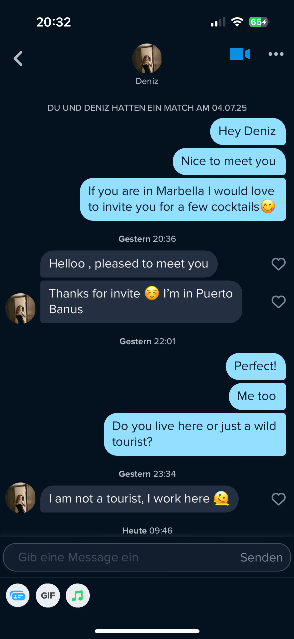Open Deniz's profile photo at top

pyautogui.click(x=147, y=58)
